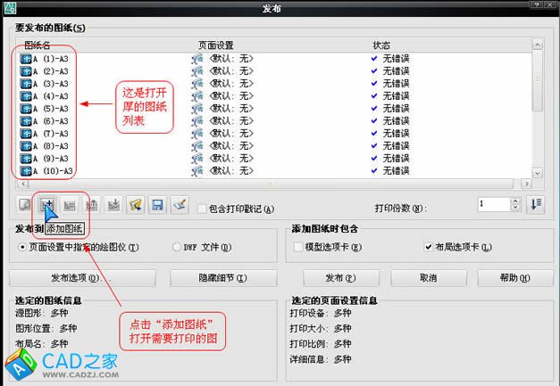Select the DWF 文件 radio button
Viewport: 560px width, 386px height.
(176, 247)
